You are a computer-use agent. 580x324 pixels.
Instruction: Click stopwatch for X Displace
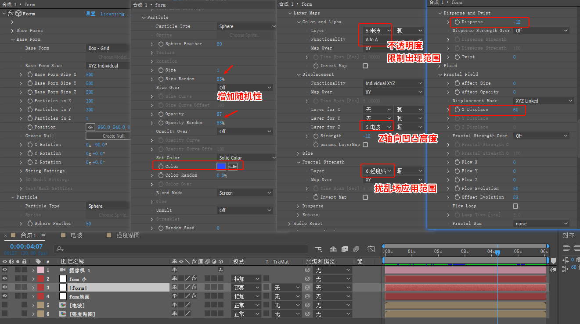coord(457,110)
